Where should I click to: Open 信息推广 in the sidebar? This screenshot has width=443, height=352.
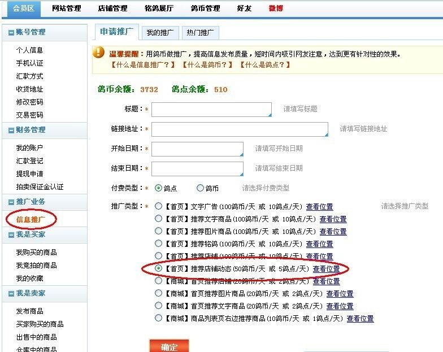coord(29,219)
